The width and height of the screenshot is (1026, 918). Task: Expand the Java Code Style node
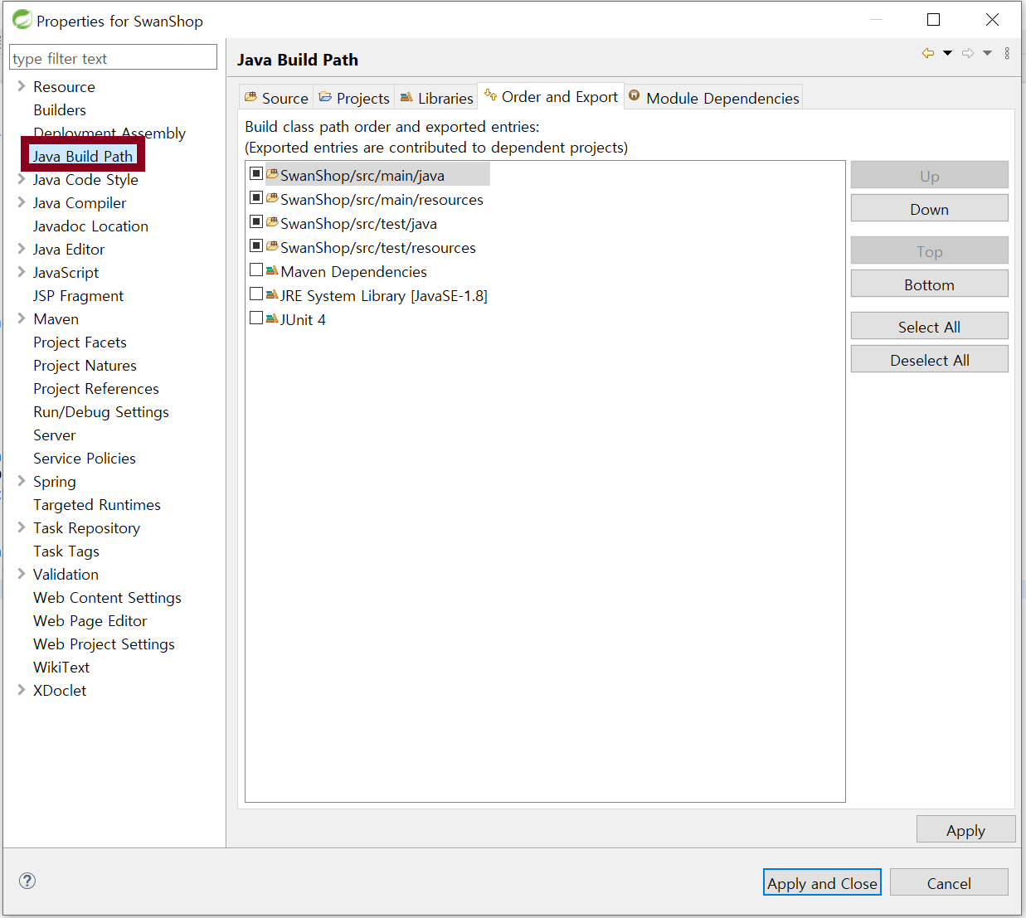point(21,179)
